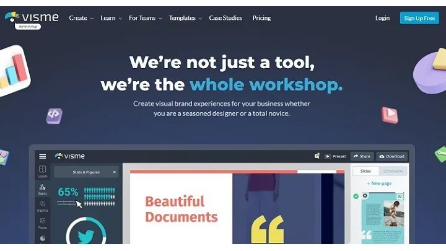Click the Login link
Viewport: 446px width, 251px height.
pos(382,18)
